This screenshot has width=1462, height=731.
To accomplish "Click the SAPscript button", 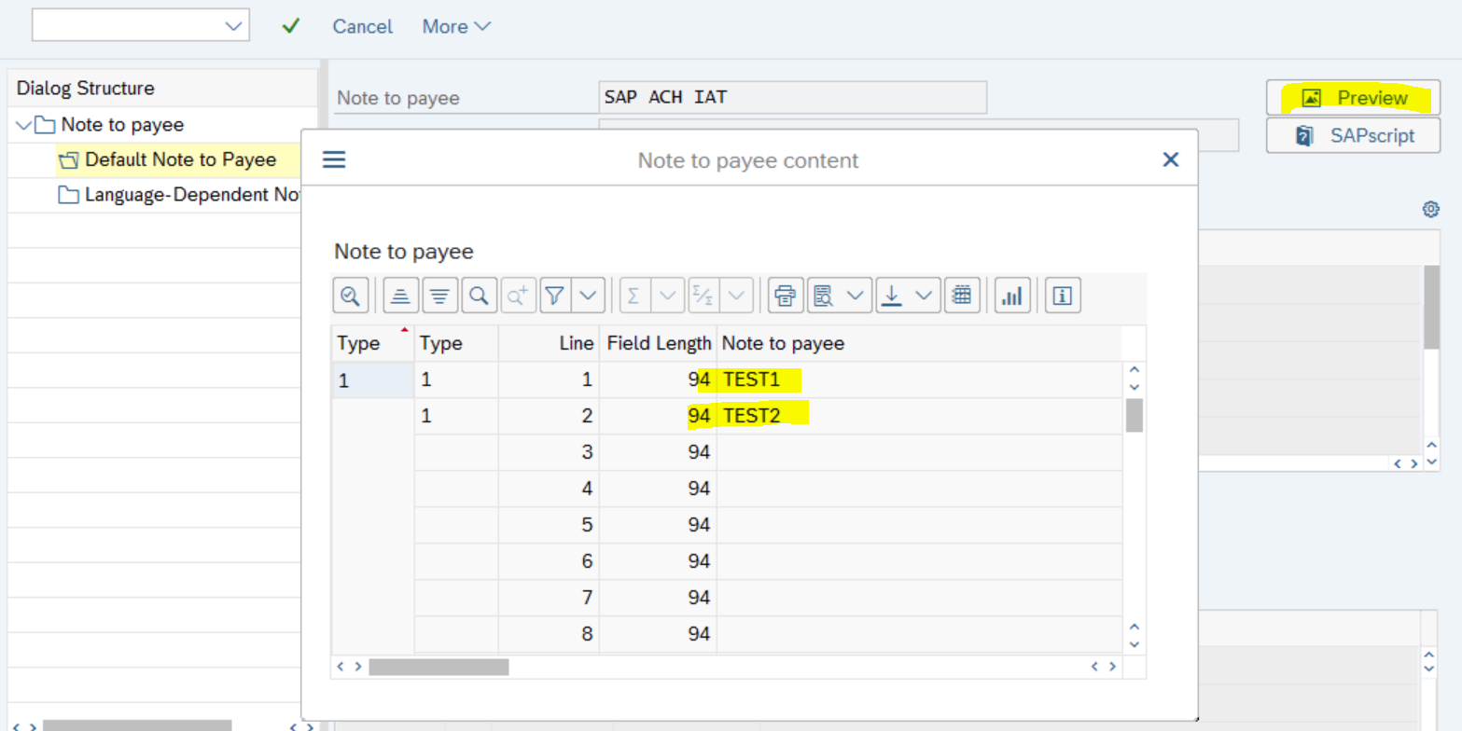I will [x=1354, y=136].
